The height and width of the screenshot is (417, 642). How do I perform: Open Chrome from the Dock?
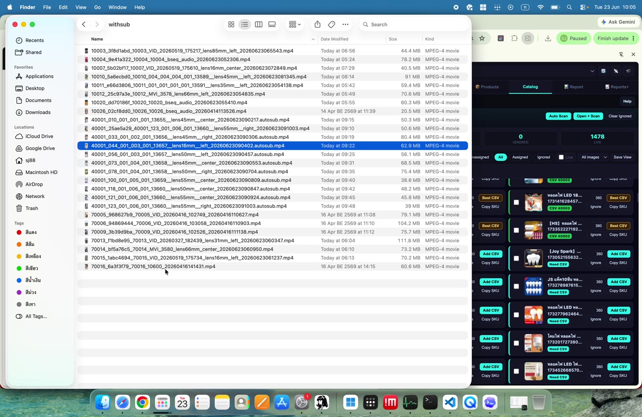(142, 402)
